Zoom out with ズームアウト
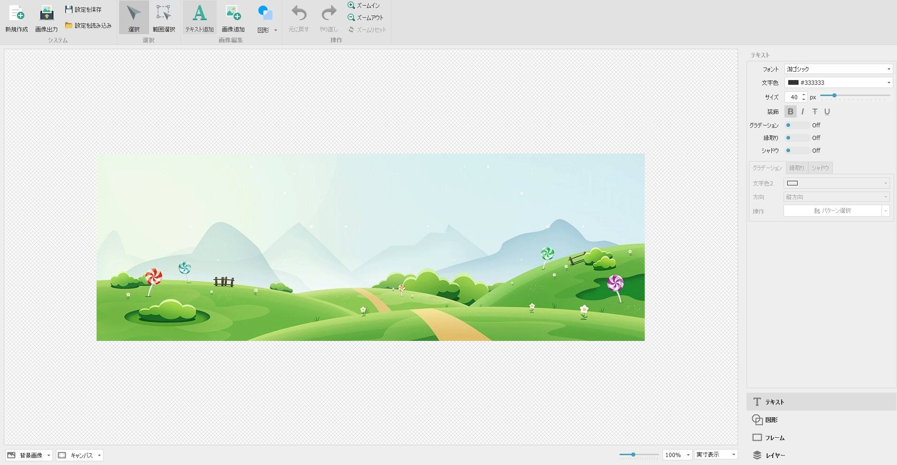This screenshot has width=897, height=465. (366, 17)
